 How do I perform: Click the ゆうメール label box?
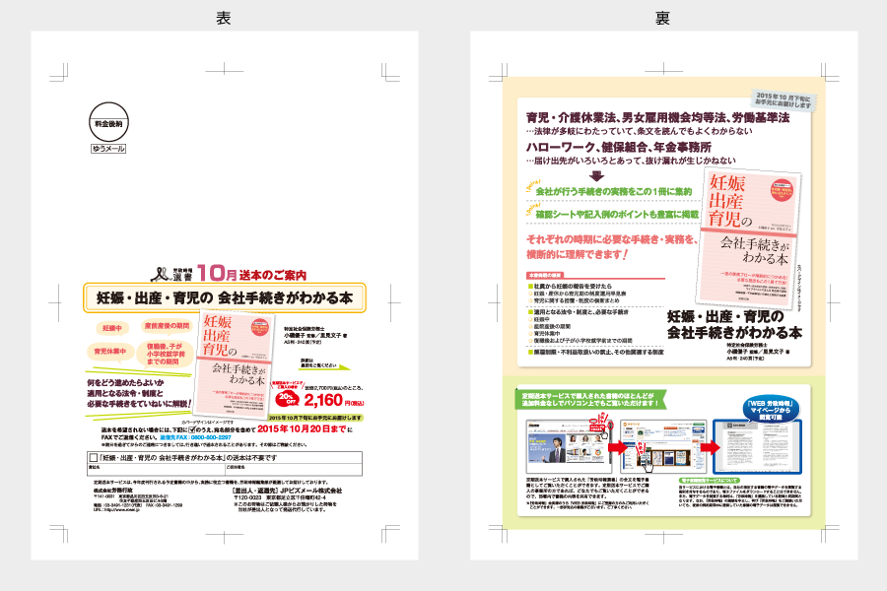(x=107, y=149)
